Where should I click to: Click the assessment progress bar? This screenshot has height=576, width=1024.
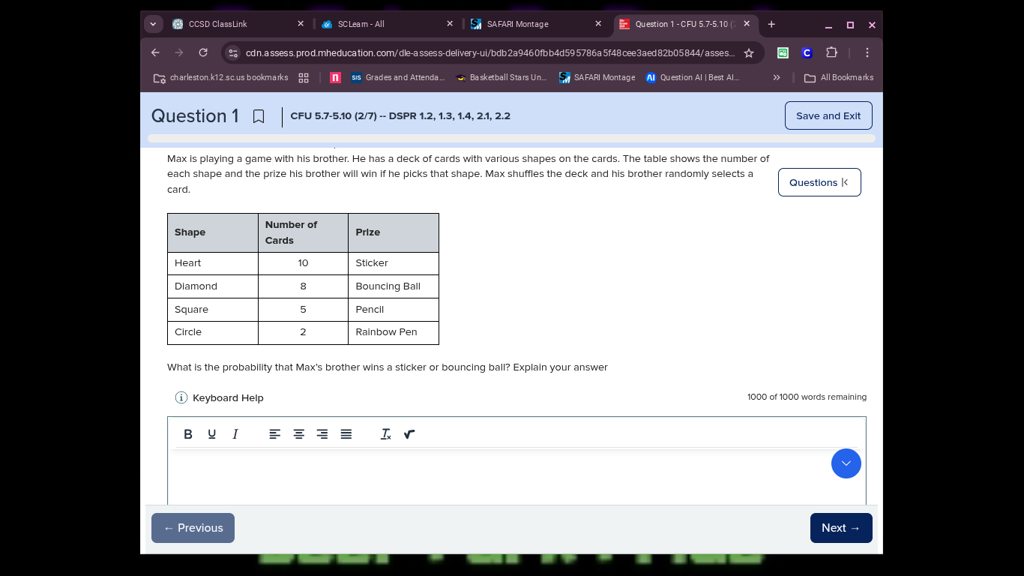511,139
